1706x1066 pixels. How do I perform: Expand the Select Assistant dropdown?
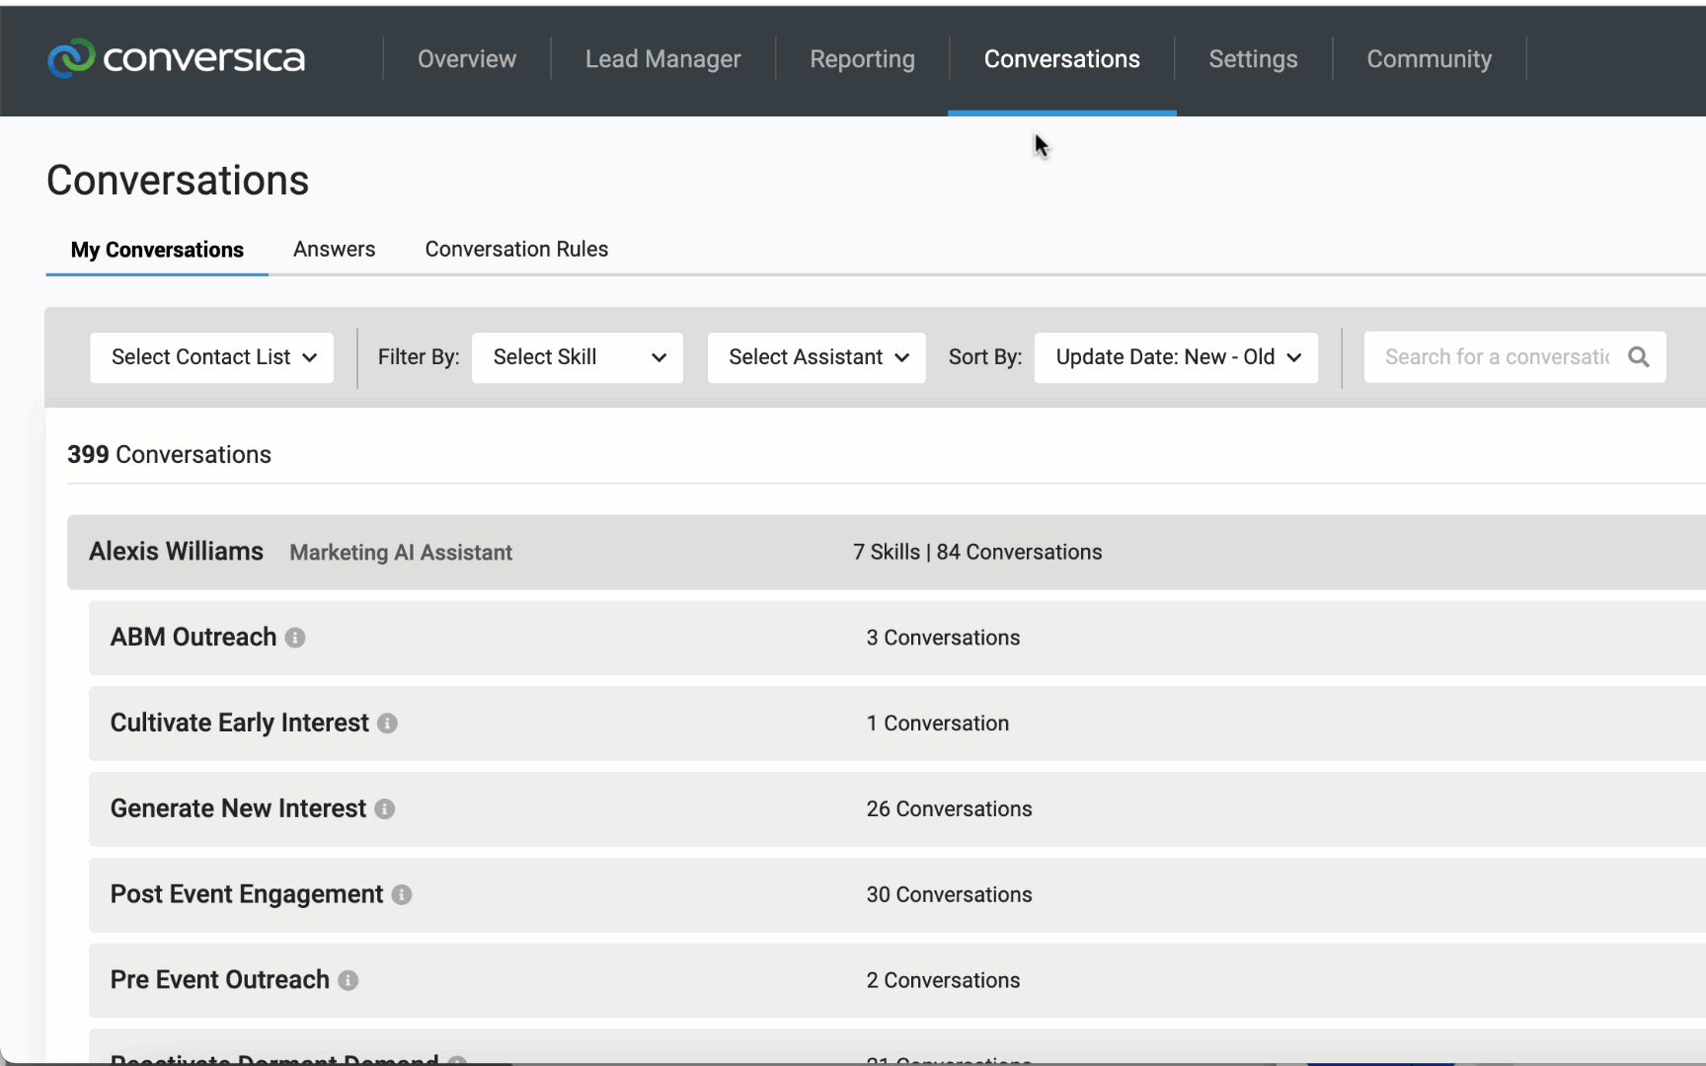point(816,357)
